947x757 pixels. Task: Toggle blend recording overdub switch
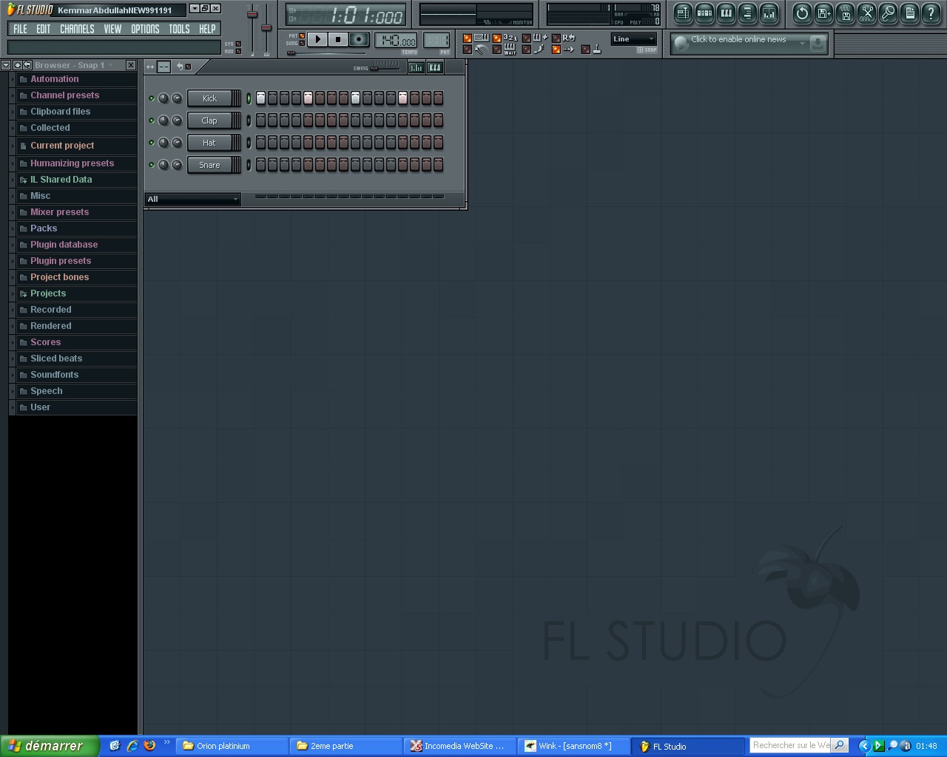tap(527, 38)
